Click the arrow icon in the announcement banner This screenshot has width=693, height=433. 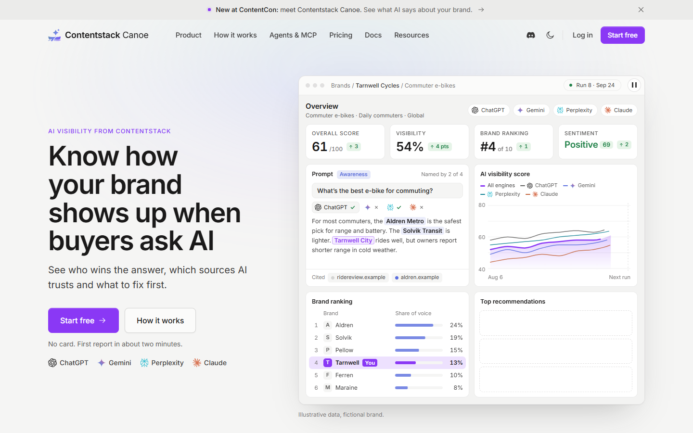pos(481,10)
